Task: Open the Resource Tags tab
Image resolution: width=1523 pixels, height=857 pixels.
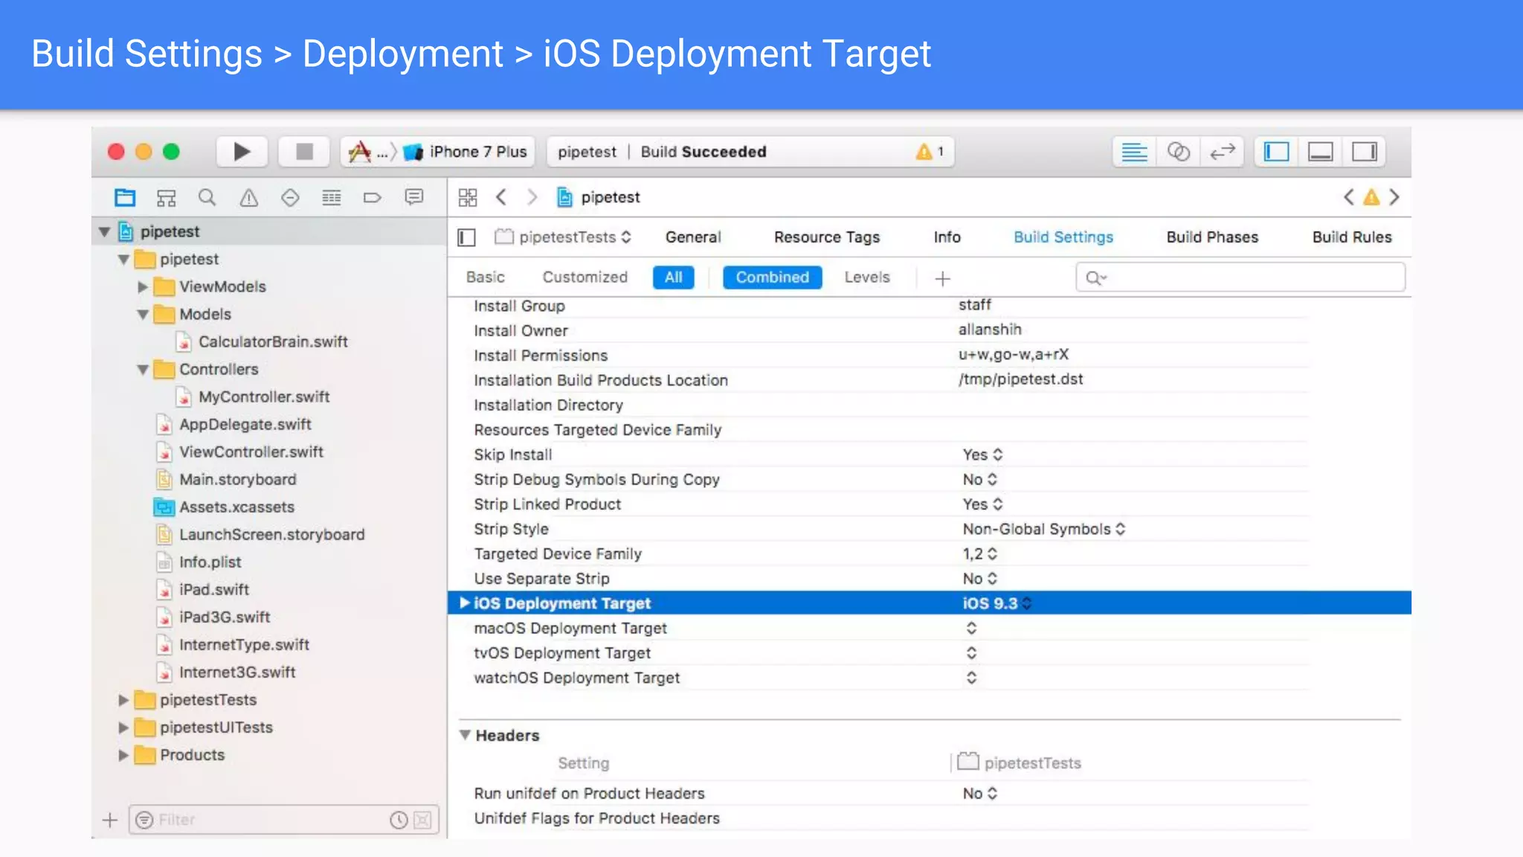Action: 826,237
